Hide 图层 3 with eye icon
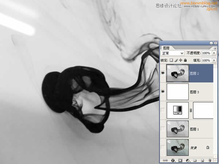This screenshot has width=219, height=164. (x=163, y=91)
